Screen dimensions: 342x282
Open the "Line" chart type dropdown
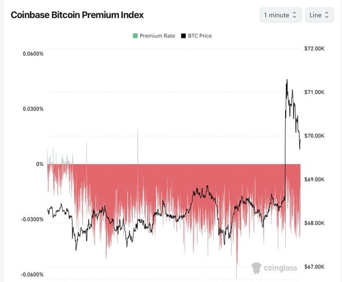pos(319,15)
